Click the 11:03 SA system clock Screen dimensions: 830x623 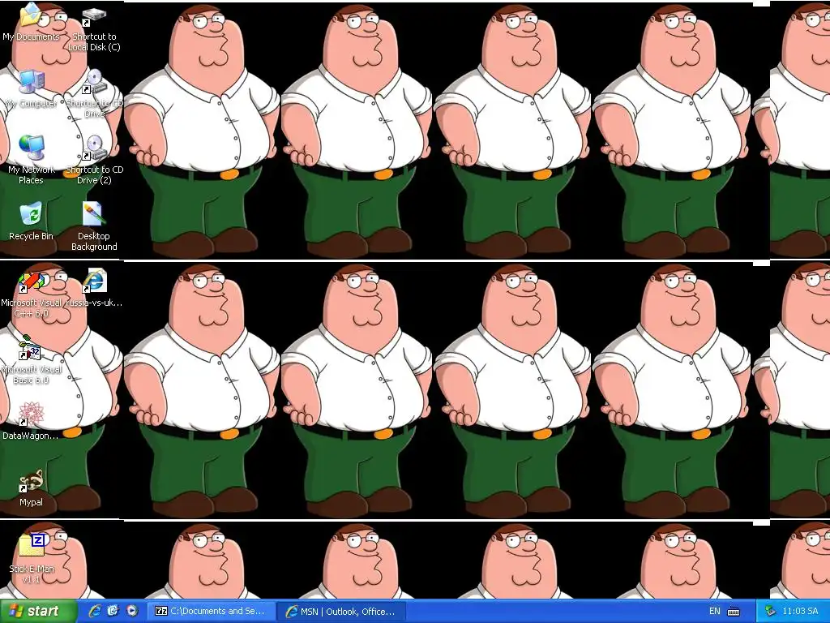[x=800, y=612]
